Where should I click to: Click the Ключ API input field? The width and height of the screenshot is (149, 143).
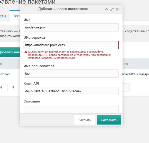71,91
